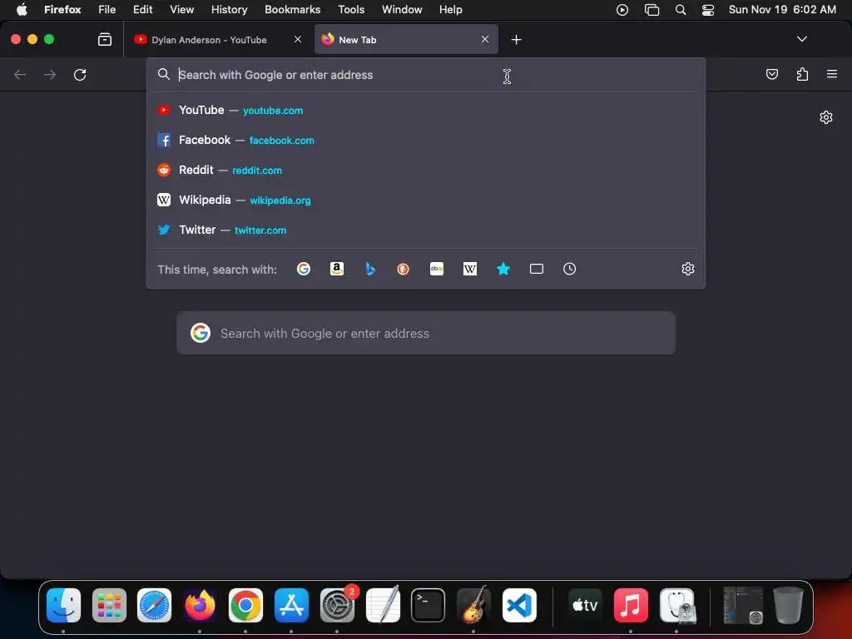
Task: Go back one page
Action: [x=20, y=74]
